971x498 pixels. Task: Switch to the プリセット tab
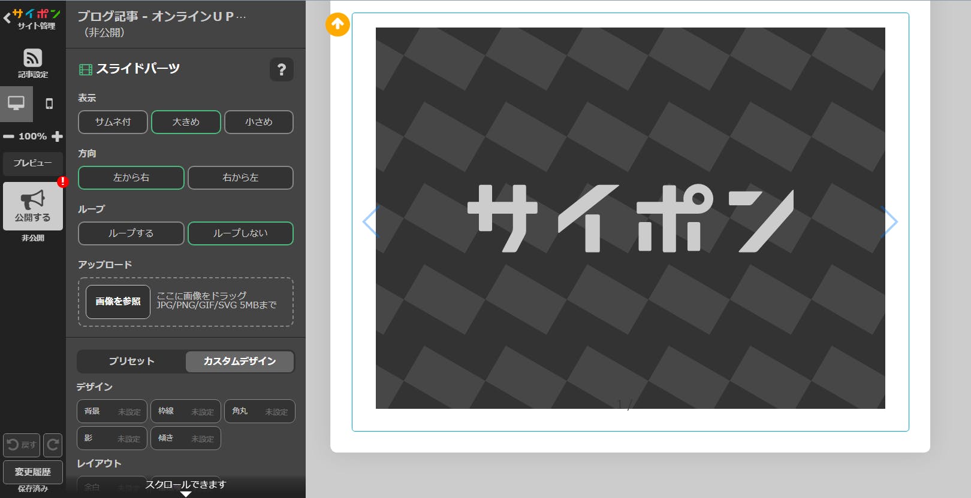[131, 362]
